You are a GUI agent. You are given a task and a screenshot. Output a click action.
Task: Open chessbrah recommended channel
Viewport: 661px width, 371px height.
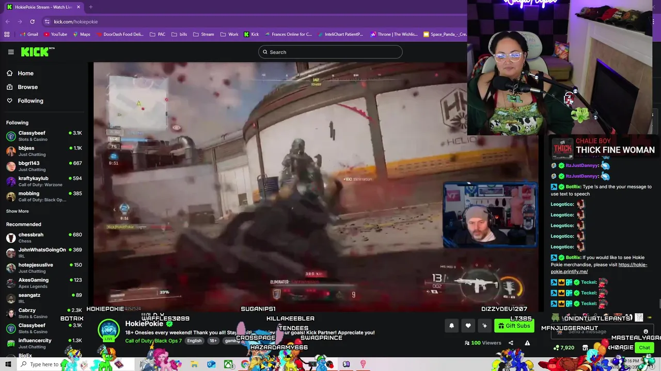[44, 238]
